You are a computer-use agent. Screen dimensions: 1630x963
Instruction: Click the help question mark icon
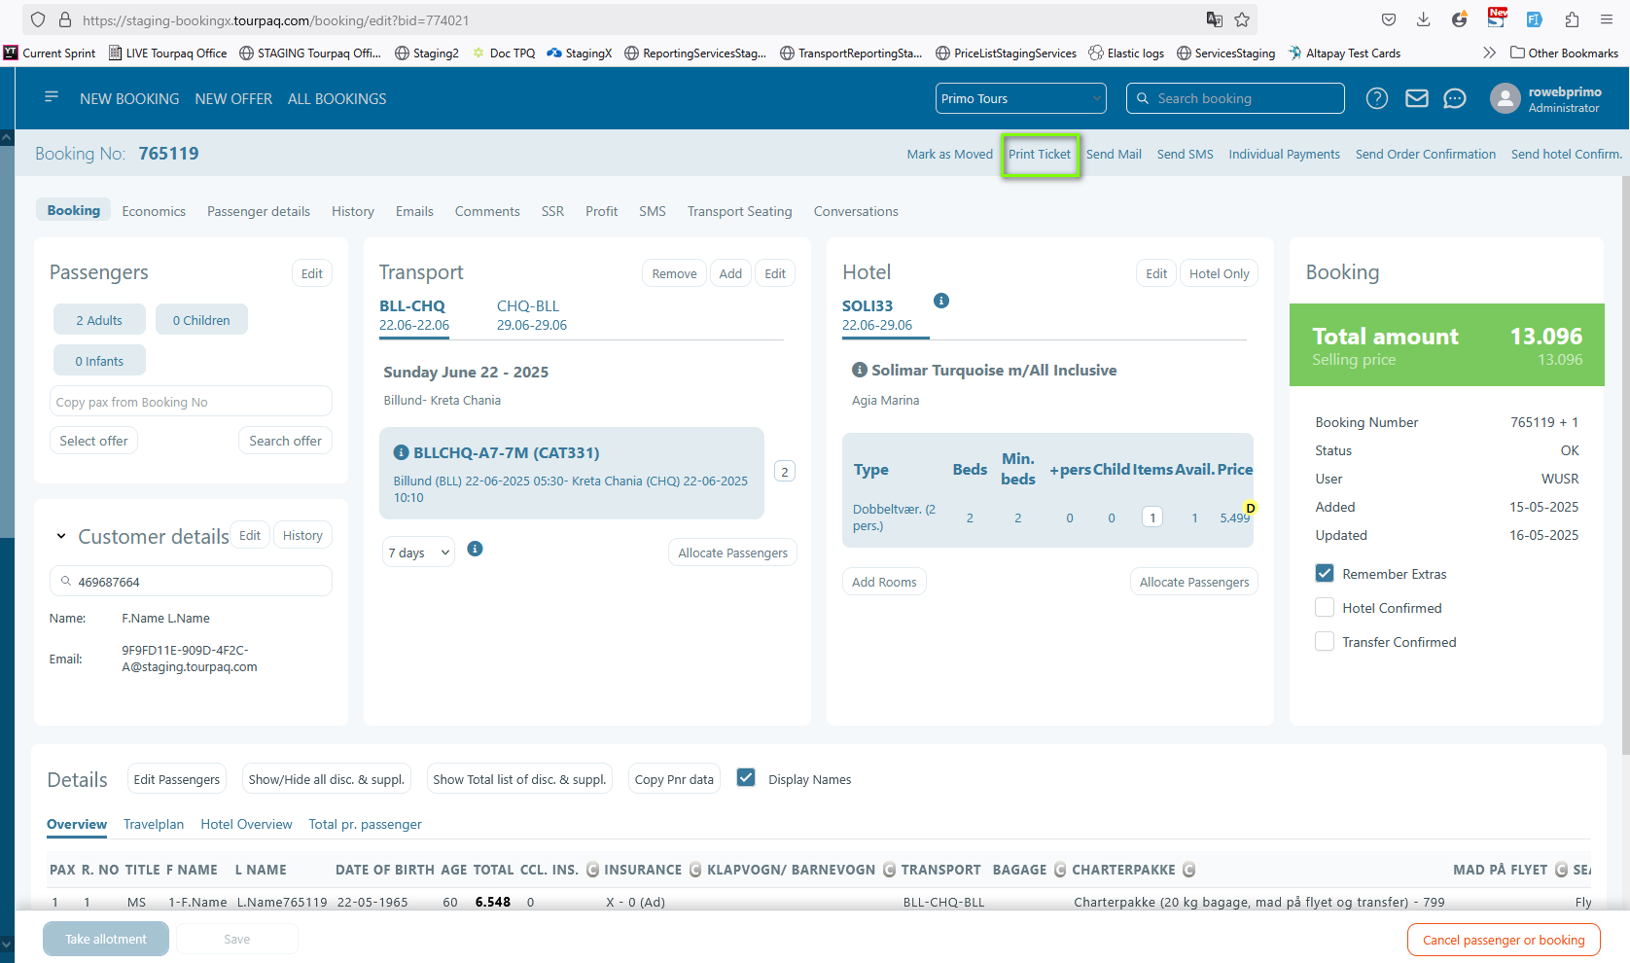1376,98
